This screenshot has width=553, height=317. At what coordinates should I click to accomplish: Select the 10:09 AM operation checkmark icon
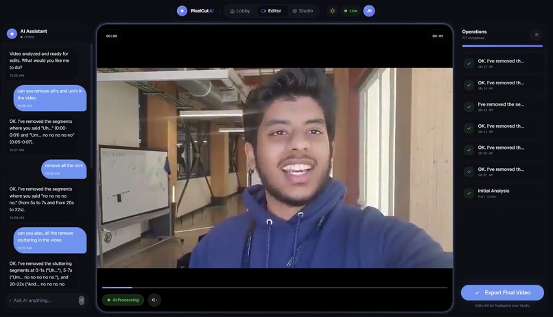pyautogui.click(x=469, y=150)
